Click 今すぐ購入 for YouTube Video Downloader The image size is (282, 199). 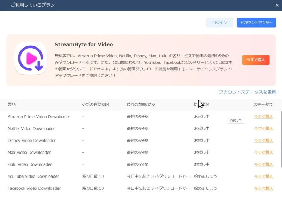click(263, 176)
